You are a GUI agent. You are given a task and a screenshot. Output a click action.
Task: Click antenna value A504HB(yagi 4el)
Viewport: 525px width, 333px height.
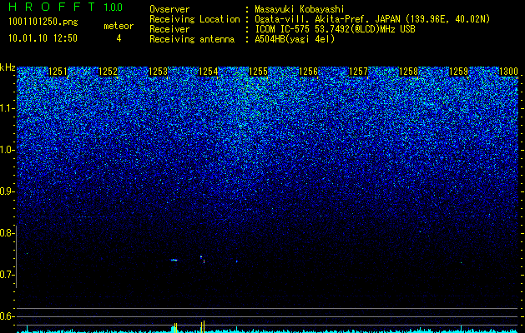[x=295, y=39]
